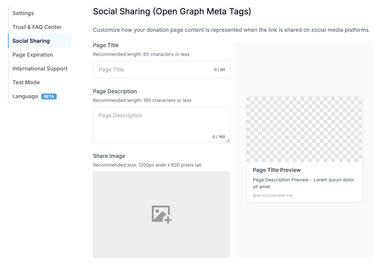Click the Page Title Preview heading
The image size is (389, 268).
[277, 170]
